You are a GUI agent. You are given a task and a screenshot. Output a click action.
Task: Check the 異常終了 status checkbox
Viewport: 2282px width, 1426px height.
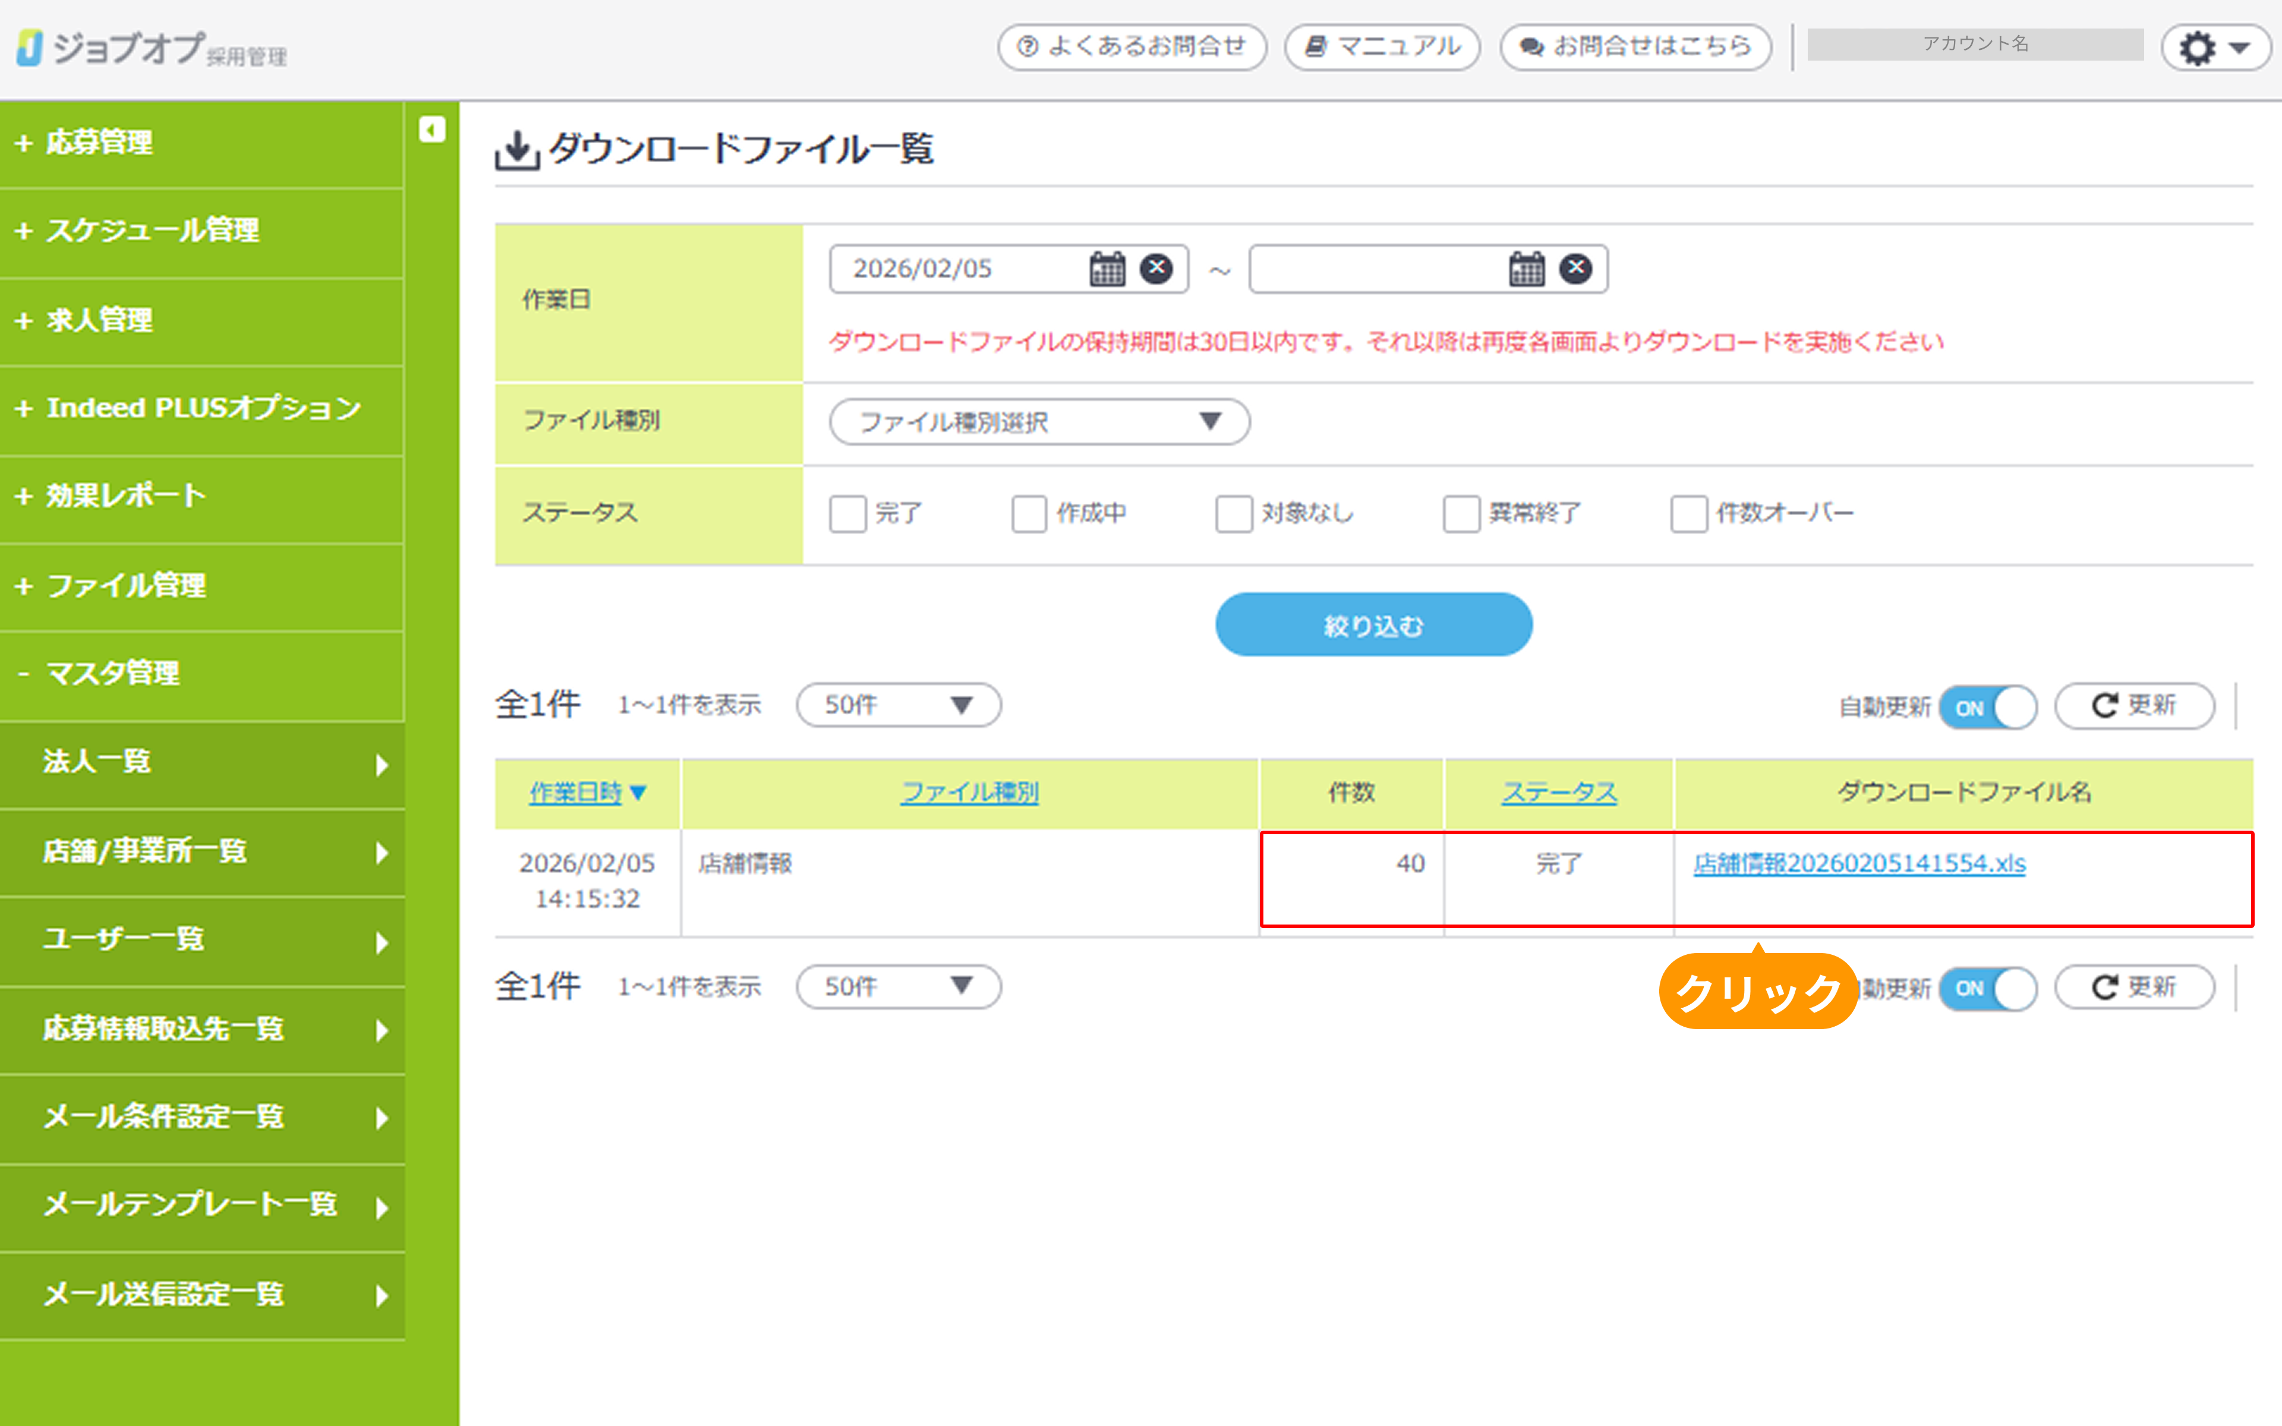1461,514
